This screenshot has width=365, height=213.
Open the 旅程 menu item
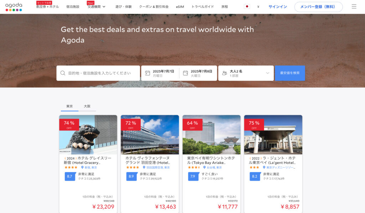pos(225,7)
